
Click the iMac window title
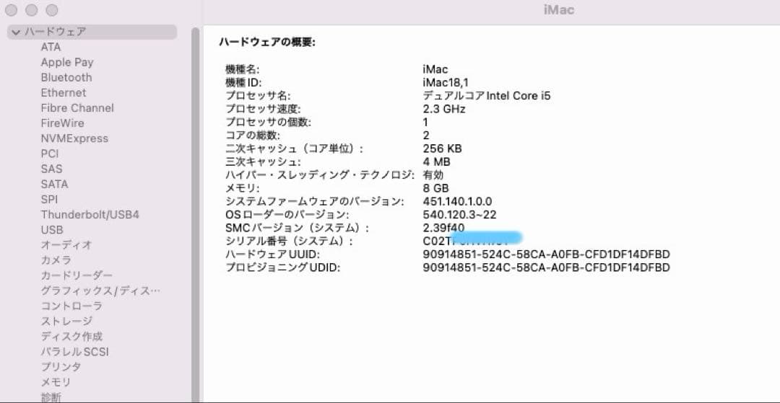[559, 10]
